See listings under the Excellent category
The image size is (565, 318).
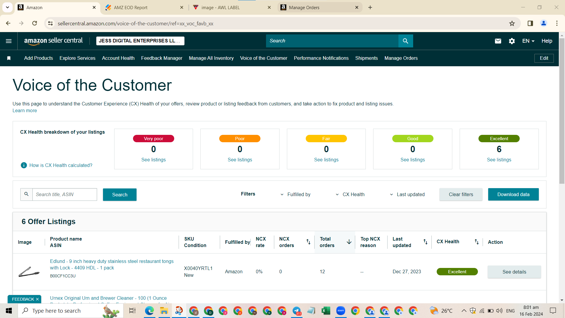[x=499, y=160]
